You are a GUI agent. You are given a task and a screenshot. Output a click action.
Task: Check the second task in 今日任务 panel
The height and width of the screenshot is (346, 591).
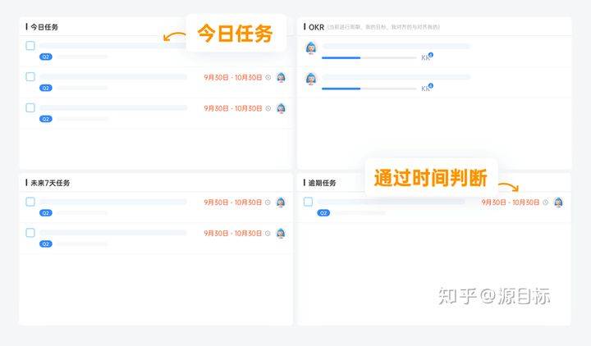click(x=30, y=77)
